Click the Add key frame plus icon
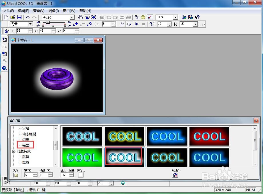This screenshot has height=194, width=263. click(x=76, y=24)
